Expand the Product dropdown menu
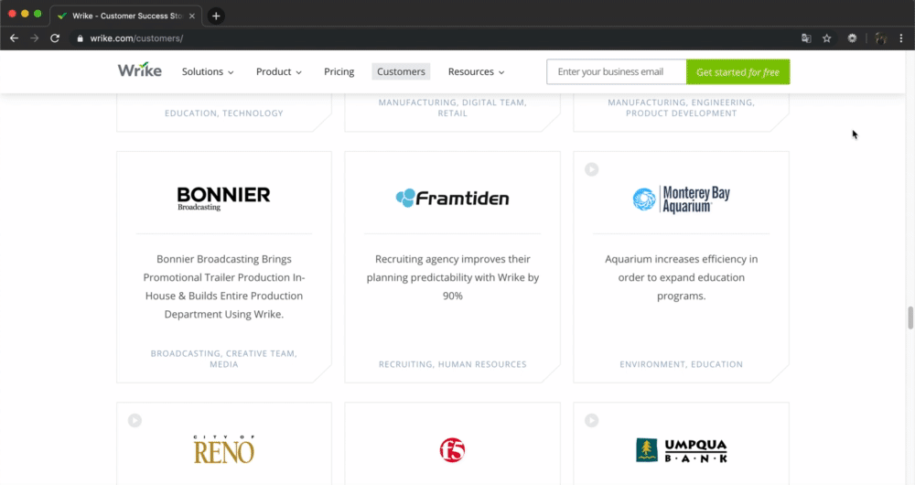The image size is (915, 485). 279,71
